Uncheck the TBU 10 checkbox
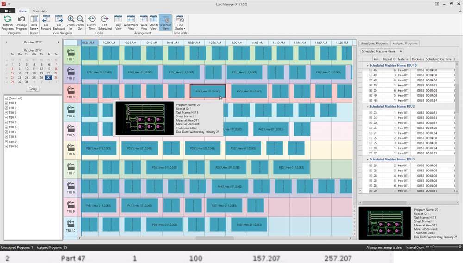The image size is (463, 263). (6, 147)
